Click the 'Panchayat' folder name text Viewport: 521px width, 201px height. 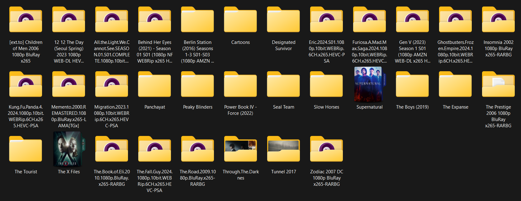(x=155, y=107)
